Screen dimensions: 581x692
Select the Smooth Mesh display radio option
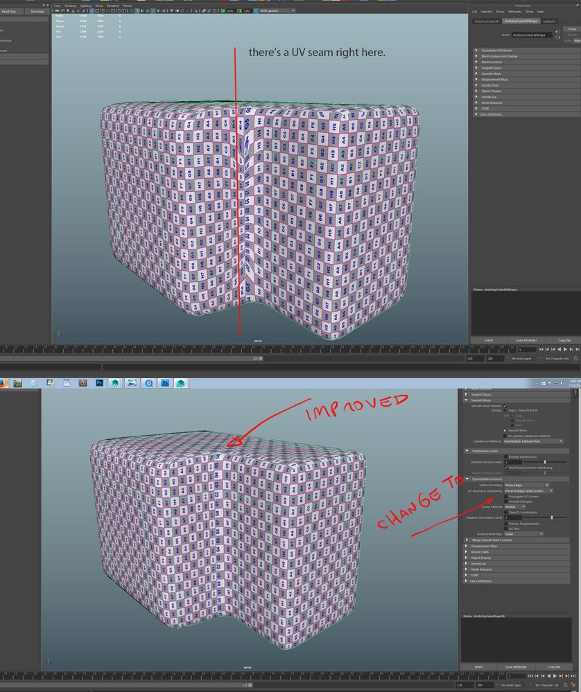(505, 430)
